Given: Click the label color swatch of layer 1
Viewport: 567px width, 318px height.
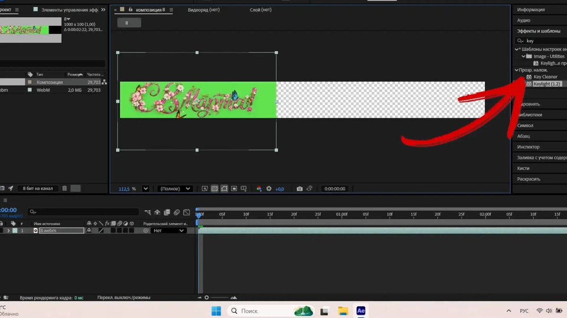Looking at the screenshot, I should tap(15, 231).
